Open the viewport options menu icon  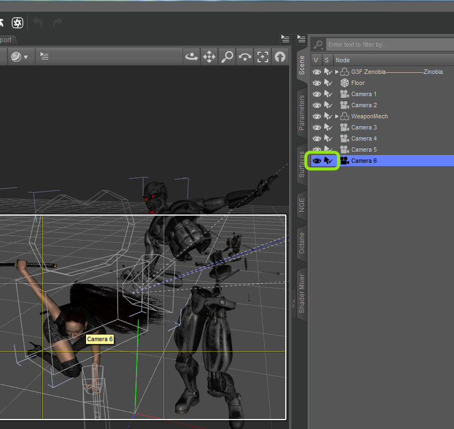coord(44,57)
